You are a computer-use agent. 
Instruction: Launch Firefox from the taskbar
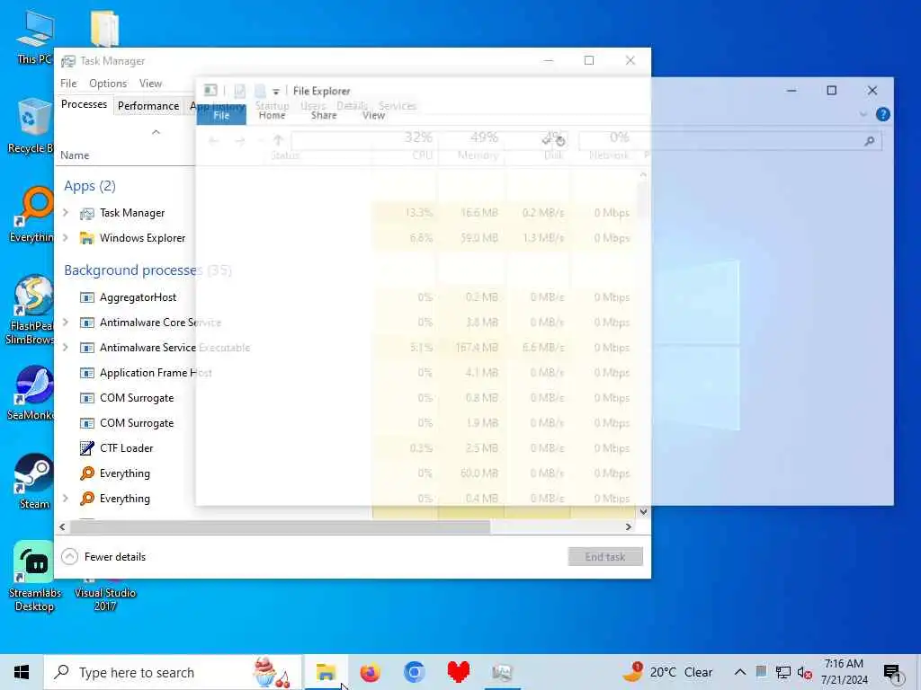(x=370, y=672)
